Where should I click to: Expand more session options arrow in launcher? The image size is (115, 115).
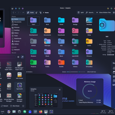coord(23,106)
